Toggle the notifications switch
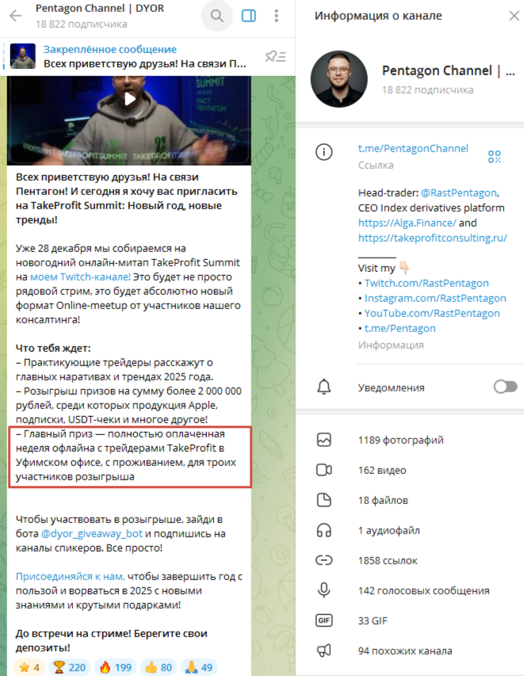 tap(506, 387)
